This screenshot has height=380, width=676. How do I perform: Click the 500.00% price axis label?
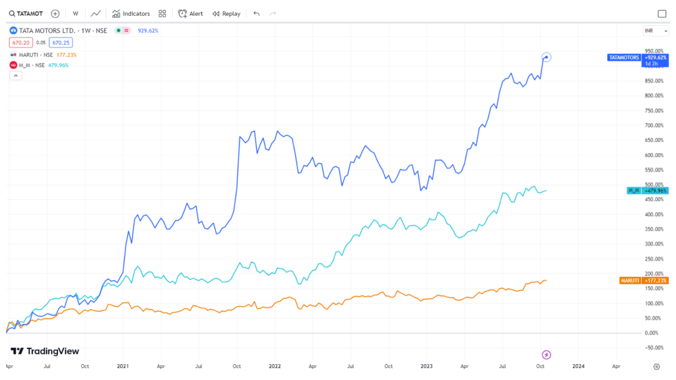[x=654, y=185]
